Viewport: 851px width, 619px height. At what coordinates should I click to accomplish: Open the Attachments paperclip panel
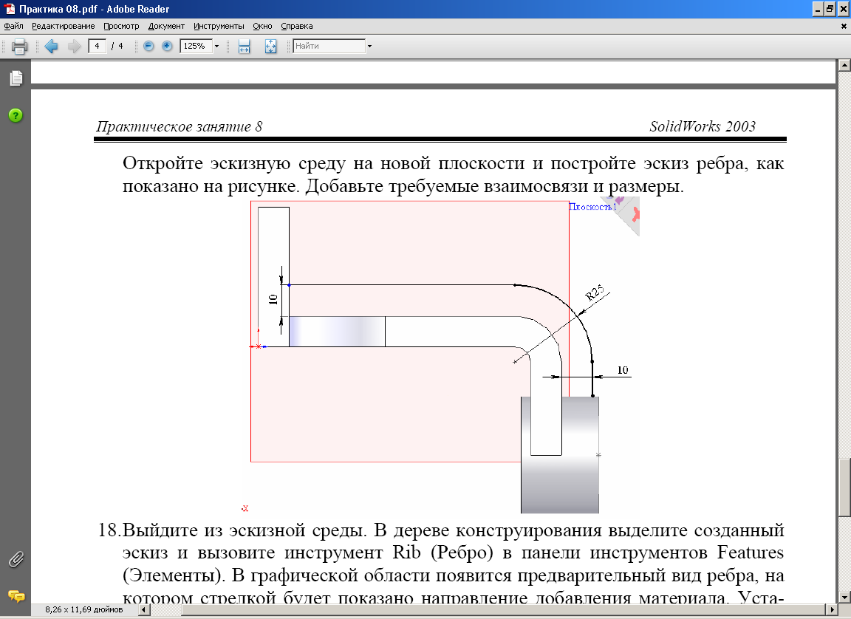tap(16, 559)
